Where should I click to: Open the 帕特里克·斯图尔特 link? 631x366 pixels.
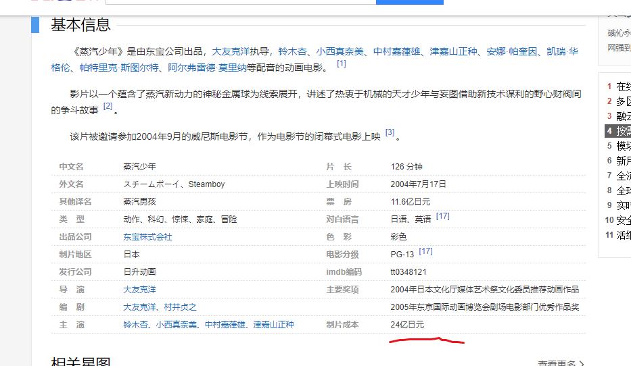click(x=119, y=68)
